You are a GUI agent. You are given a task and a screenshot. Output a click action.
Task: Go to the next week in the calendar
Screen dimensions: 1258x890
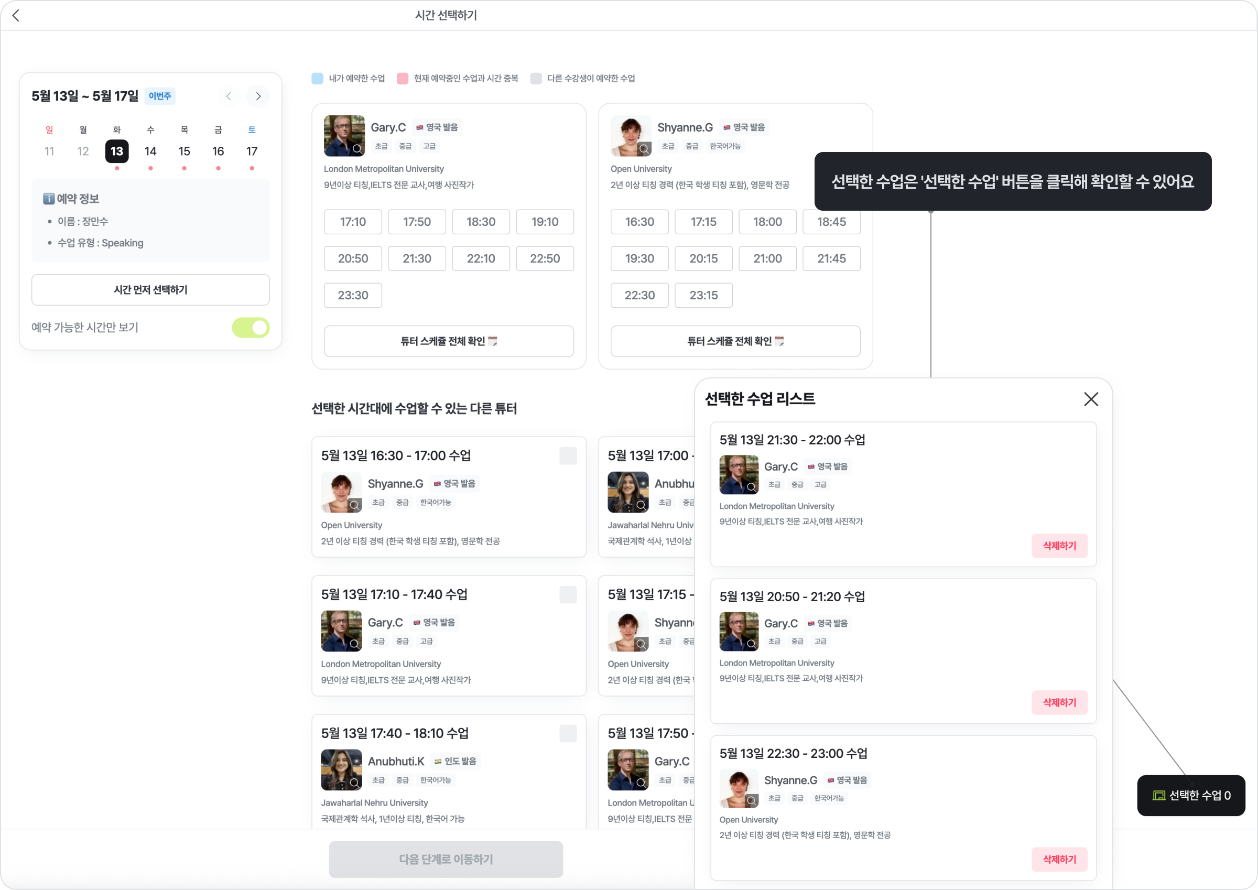coord(258,96)
